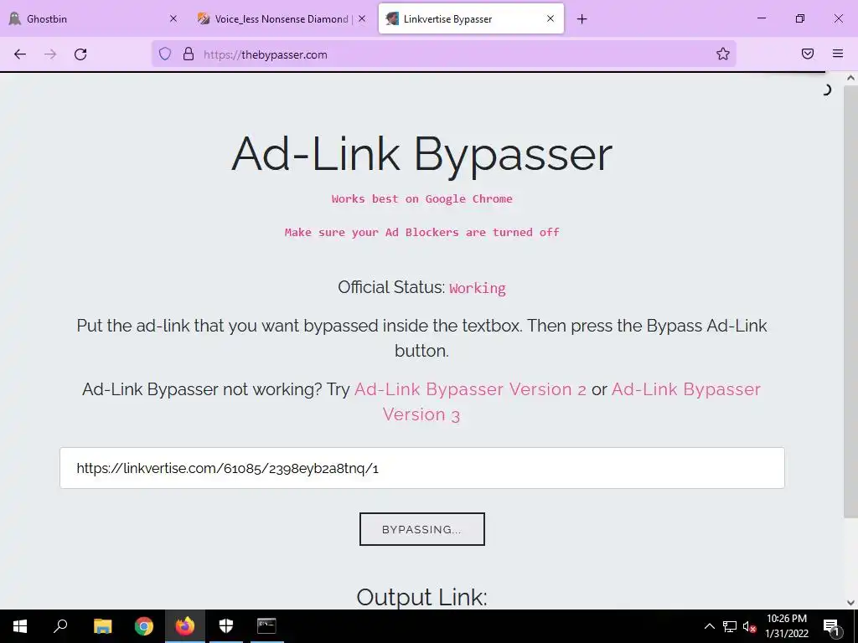
Task: Click the forward navigation arrow
Action: [50, 54]
